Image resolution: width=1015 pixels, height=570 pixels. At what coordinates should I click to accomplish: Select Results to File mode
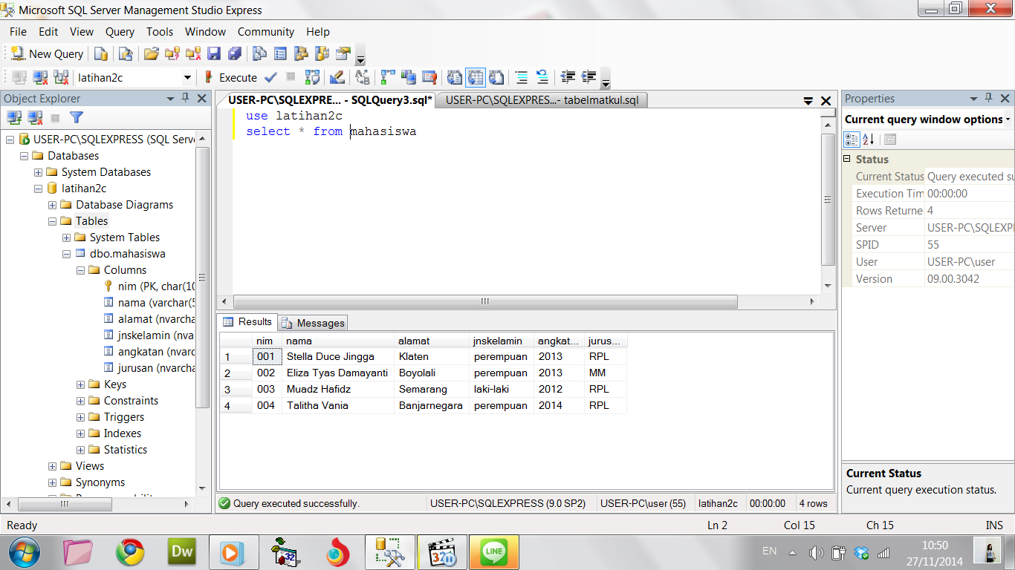[496, 77]
